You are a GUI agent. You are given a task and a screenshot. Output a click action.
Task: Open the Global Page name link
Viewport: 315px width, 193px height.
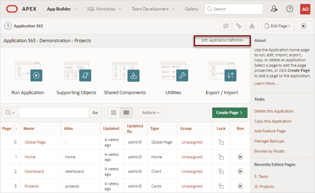coord(35,142)
